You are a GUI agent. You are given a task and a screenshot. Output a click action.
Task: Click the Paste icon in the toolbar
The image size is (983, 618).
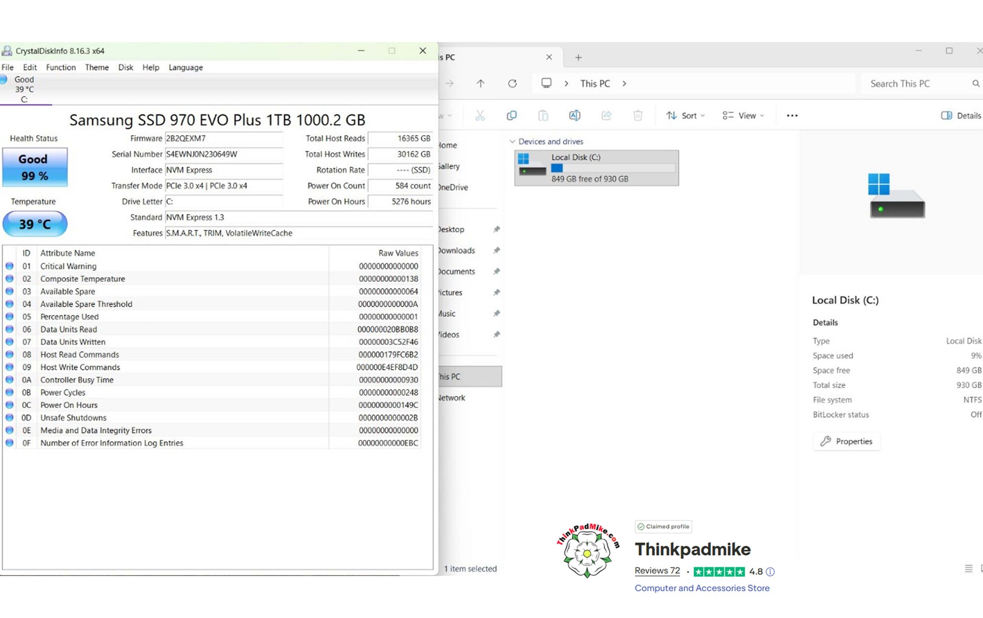[544, 116]
